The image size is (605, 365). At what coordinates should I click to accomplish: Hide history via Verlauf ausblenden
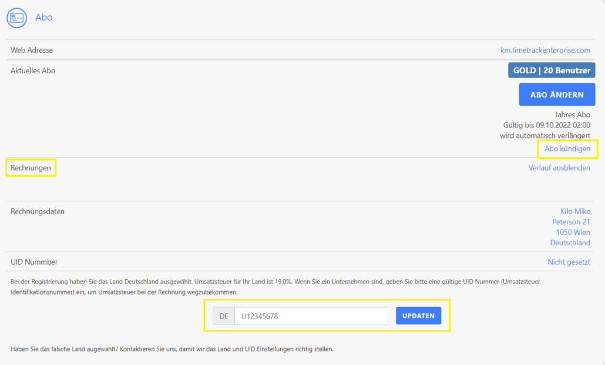pyautogui.click(x=559, y=168)
